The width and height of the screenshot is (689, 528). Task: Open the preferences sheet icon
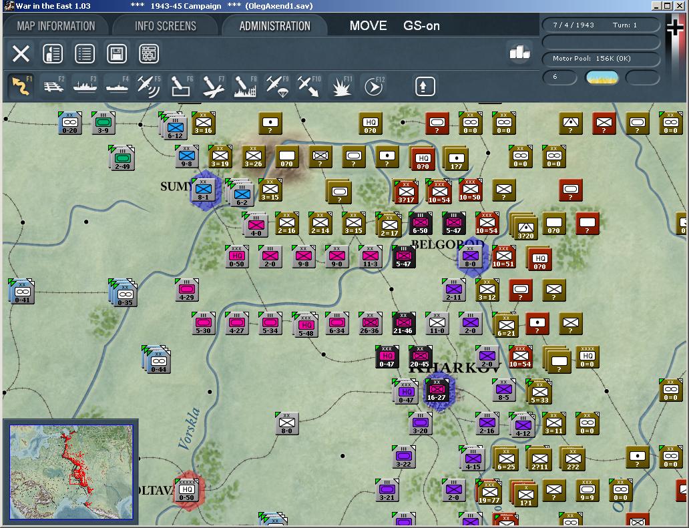53,53
